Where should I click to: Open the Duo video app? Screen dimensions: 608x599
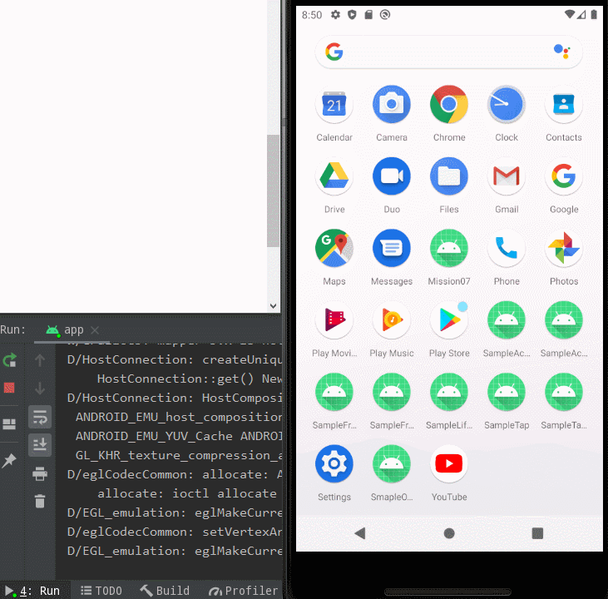[391, 176]
